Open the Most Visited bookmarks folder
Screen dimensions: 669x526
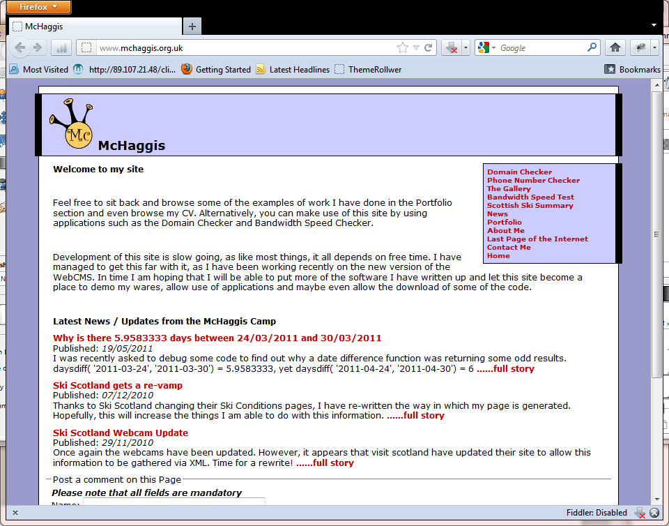coord(39,69)
